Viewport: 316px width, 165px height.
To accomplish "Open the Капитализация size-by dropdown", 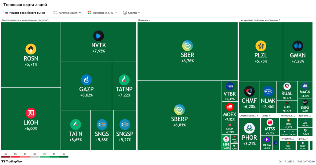I will point(67,13).
